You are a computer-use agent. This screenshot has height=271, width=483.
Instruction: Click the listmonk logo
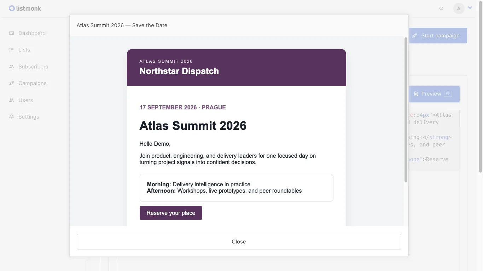point(25,8)
